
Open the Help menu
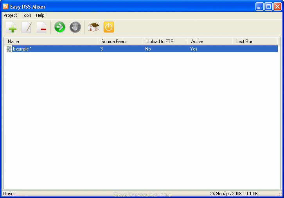40,15
